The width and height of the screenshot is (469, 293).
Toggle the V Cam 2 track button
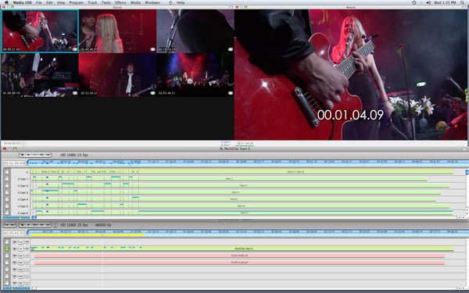click(x=7, y=186)
